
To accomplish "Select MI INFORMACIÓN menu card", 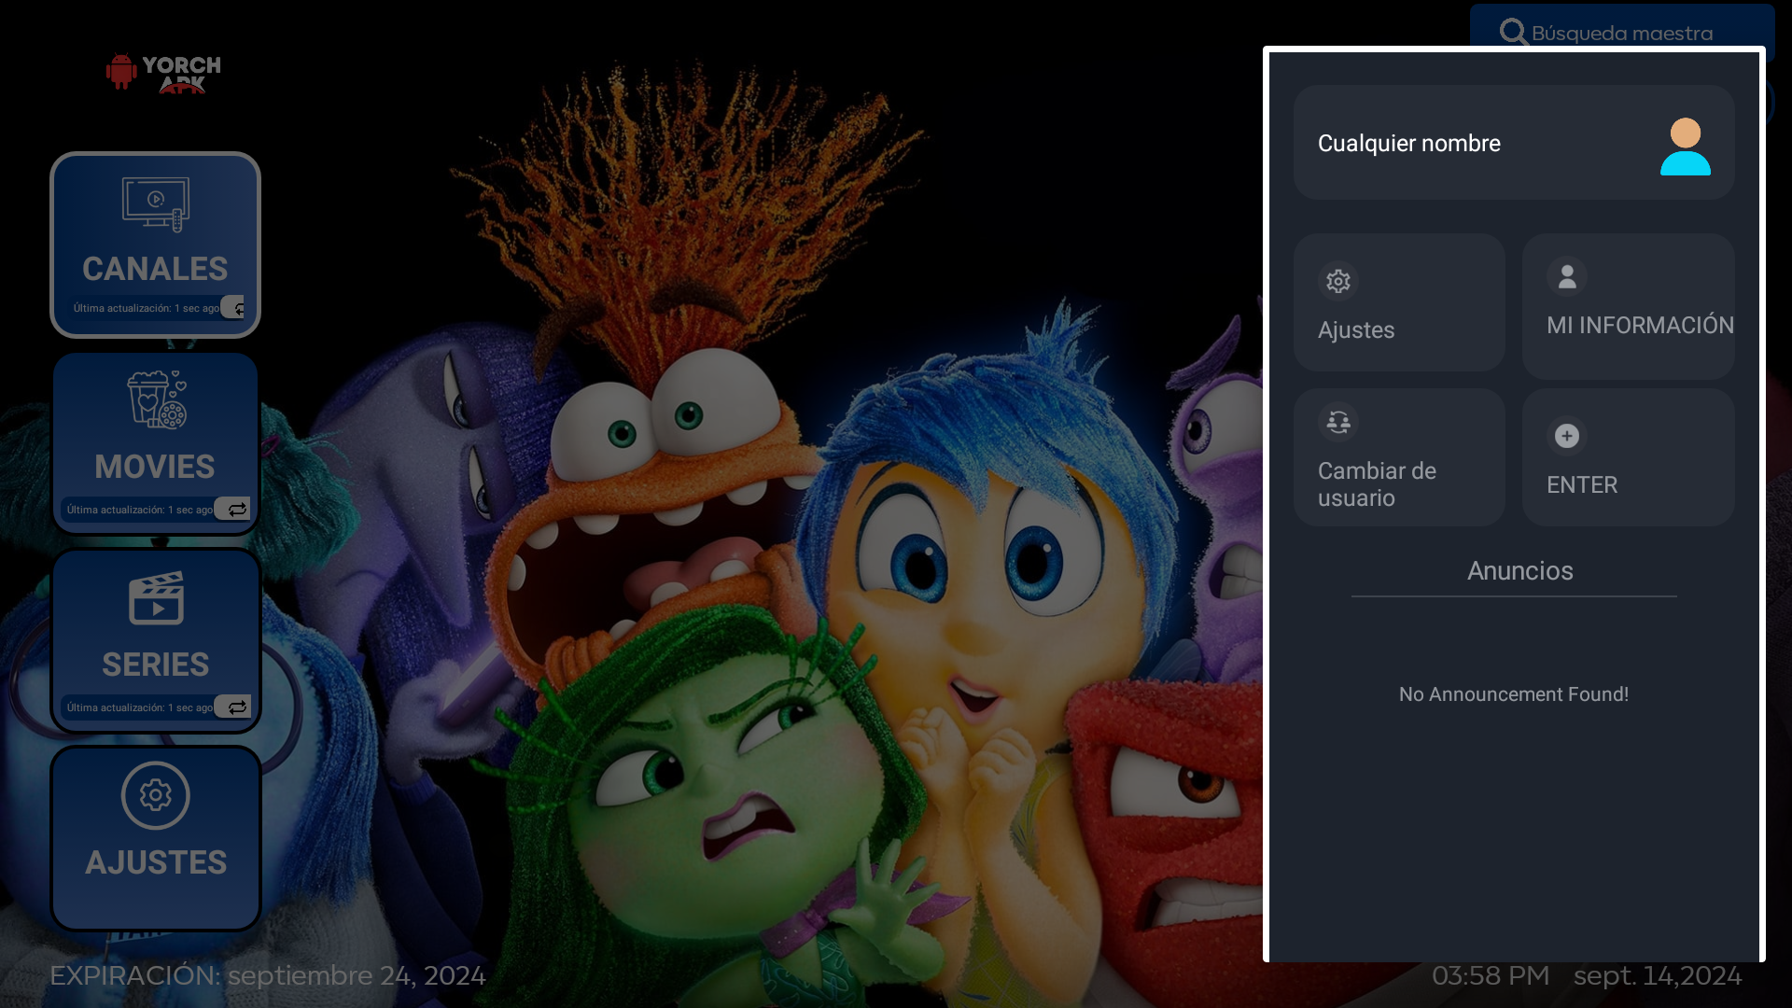I will click(1628, 306).
